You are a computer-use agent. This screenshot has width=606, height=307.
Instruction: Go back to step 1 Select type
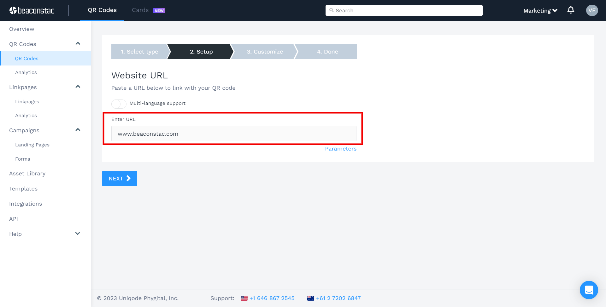click(x=139, y=52)
